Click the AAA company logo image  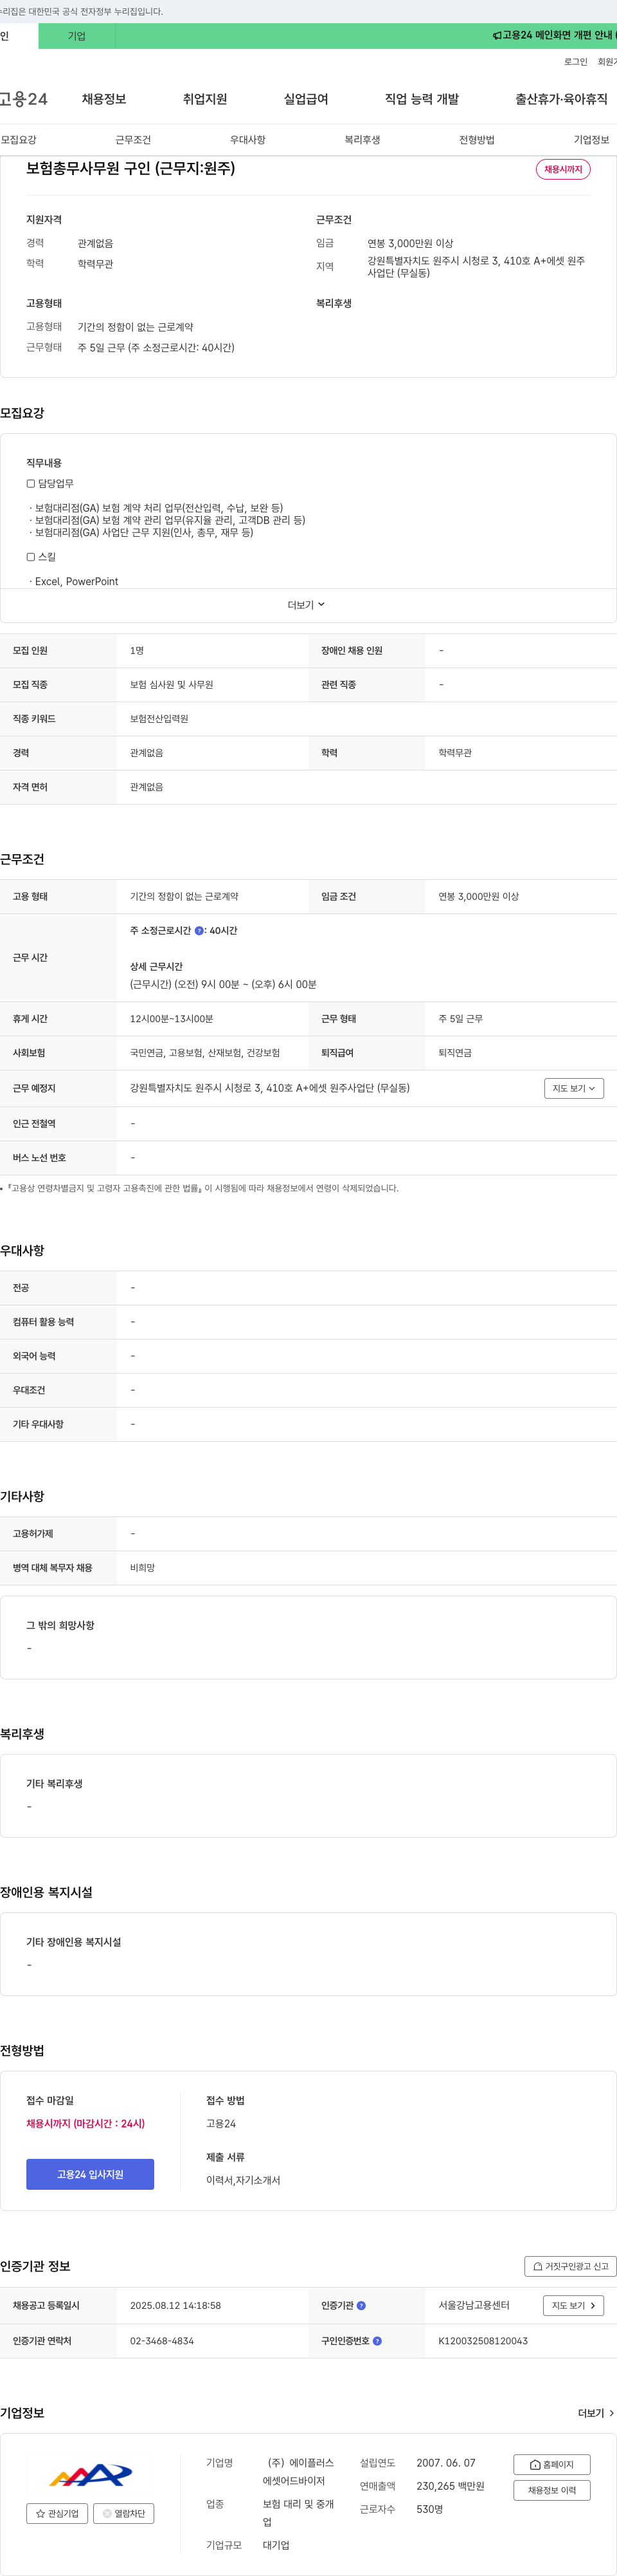click(x=90, y=2476)
